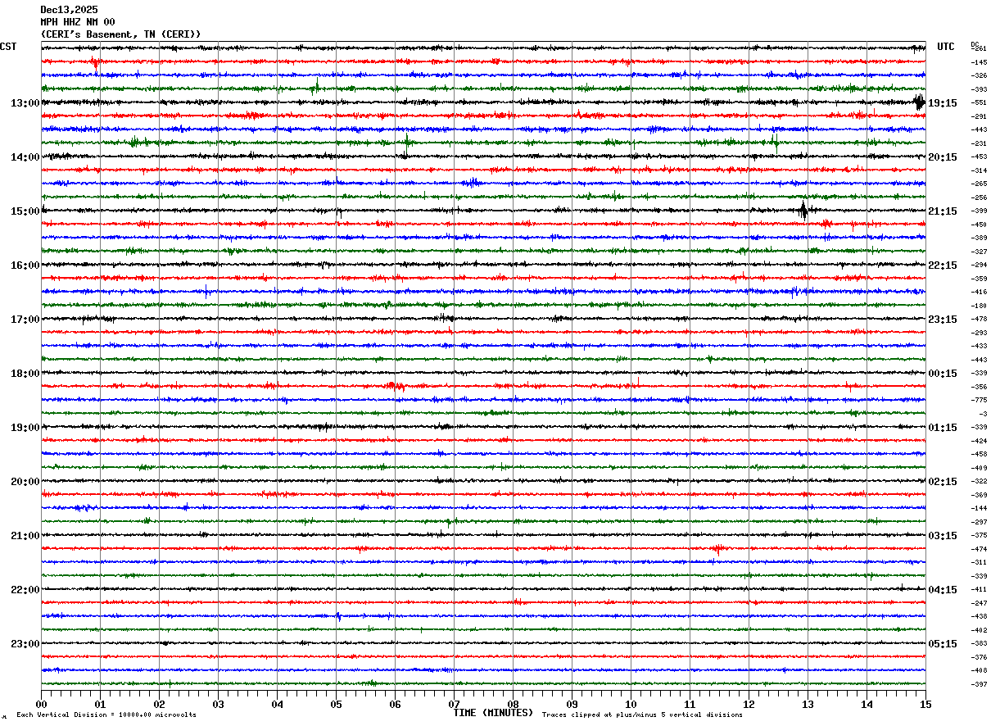Image resolution: width=991 pixels, height=726 pixels.
Task: Click the 'UTC' time zone label
Action: click(946, 47)
